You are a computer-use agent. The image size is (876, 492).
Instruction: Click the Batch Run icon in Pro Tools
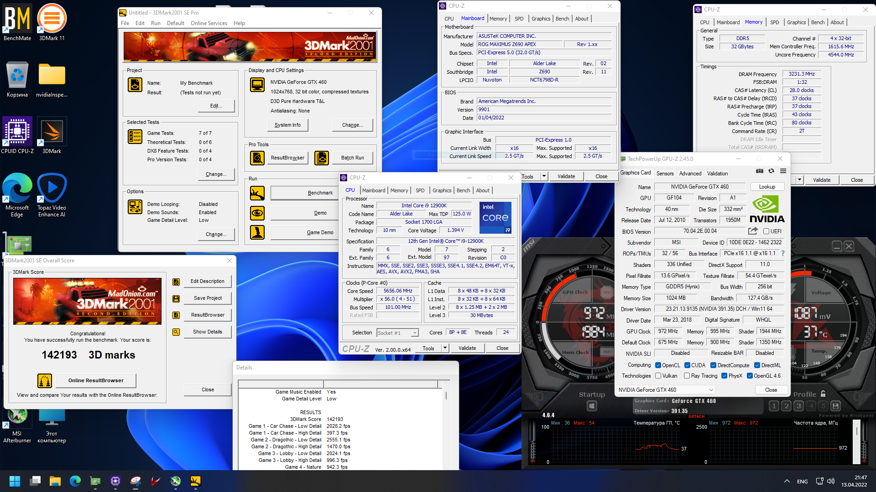(x=322, y=158)
